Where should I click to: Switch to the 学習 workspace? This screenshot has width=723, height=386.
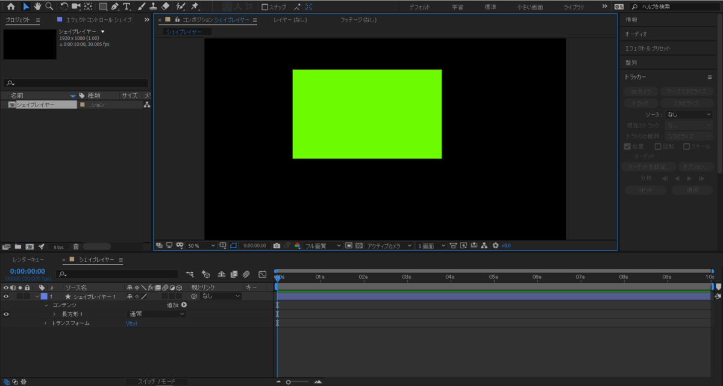[x=458, y=7]
